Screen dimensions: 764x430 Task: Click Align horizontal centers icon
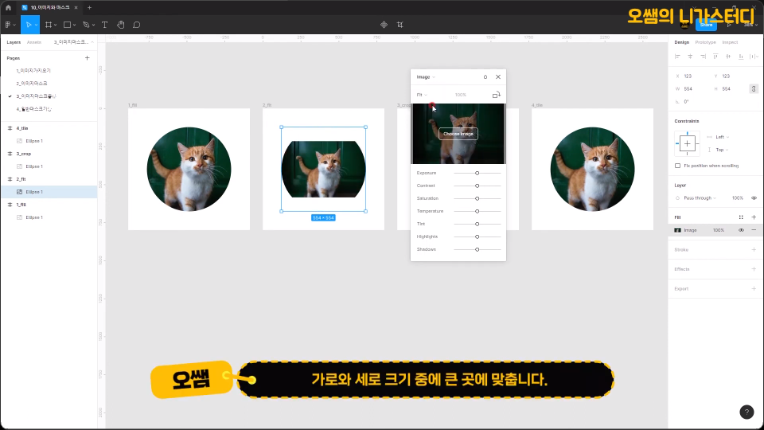(x=690, y=57)
